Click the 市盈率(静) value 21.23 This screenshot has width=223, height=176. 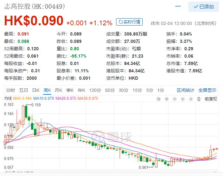tap(138, 56)
